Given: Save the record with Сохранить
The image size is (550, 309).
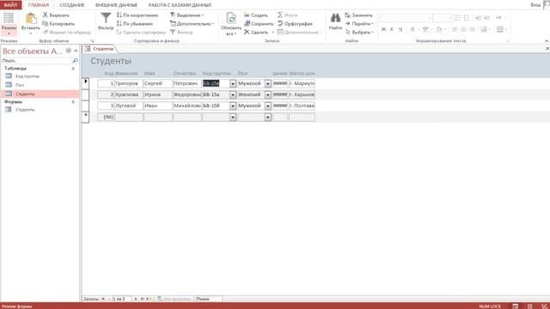Looking at the screenshot, I should tap(259, 24).
